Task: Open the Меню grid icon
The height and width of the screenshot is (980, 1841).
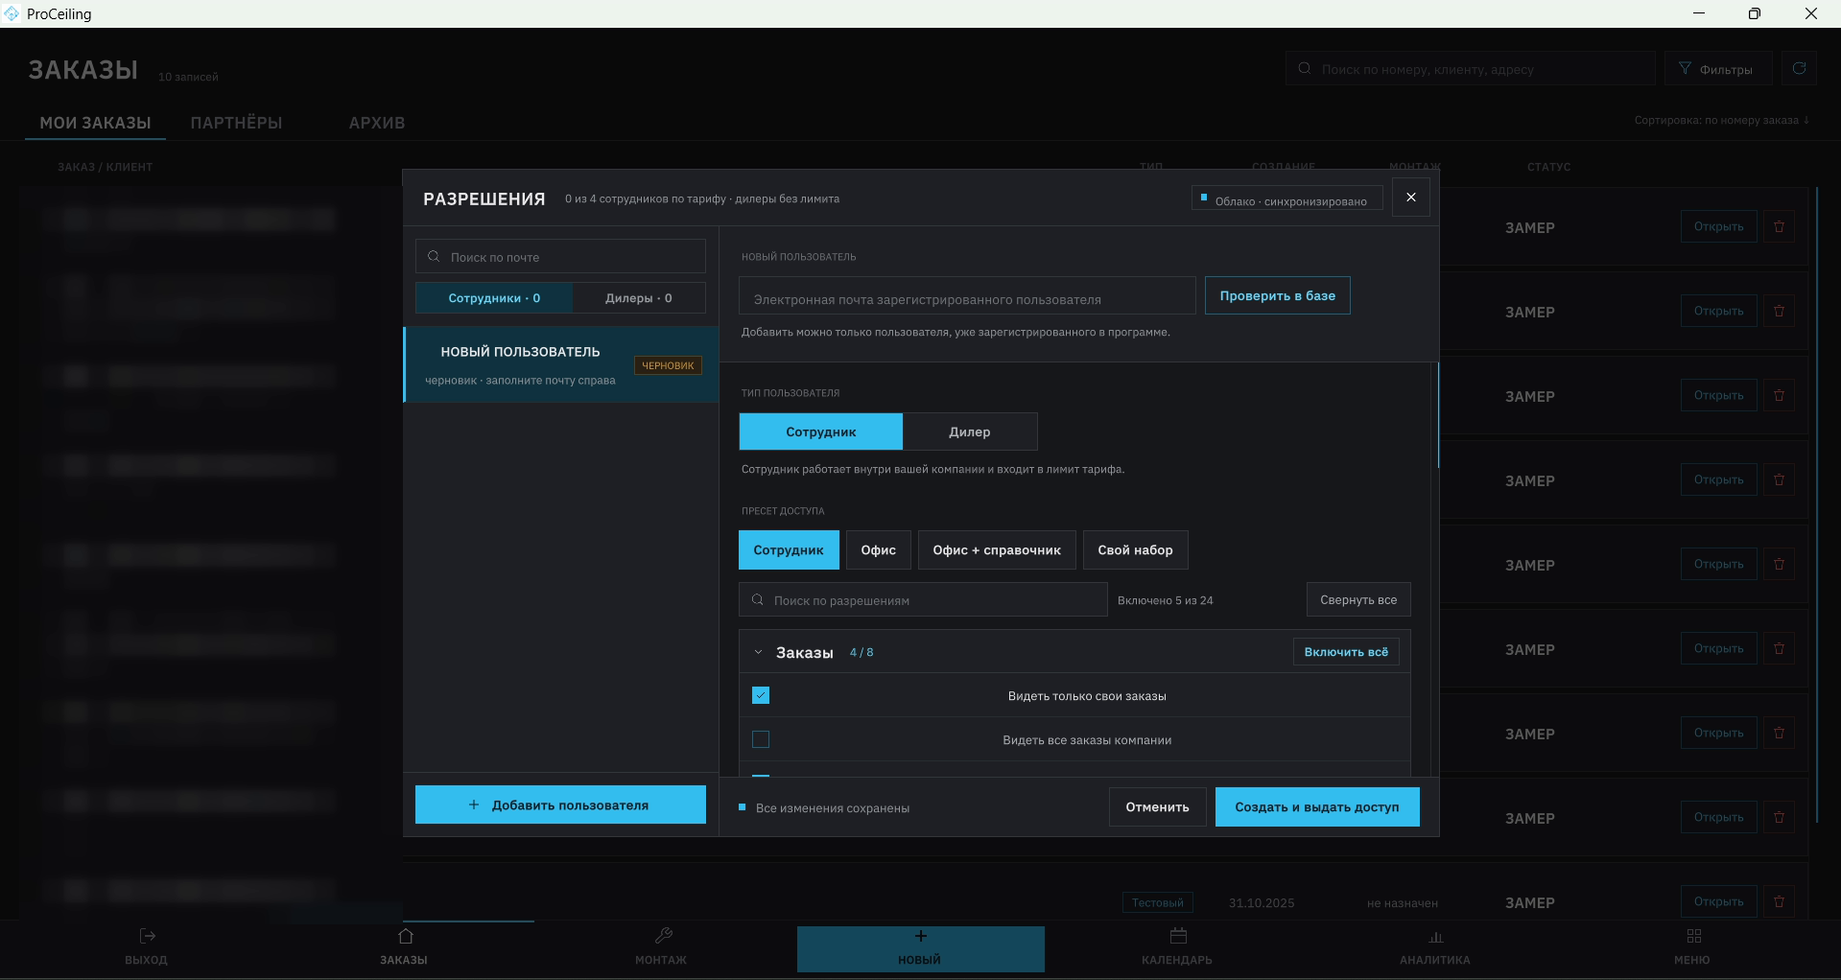Action: click(1693, 936)
